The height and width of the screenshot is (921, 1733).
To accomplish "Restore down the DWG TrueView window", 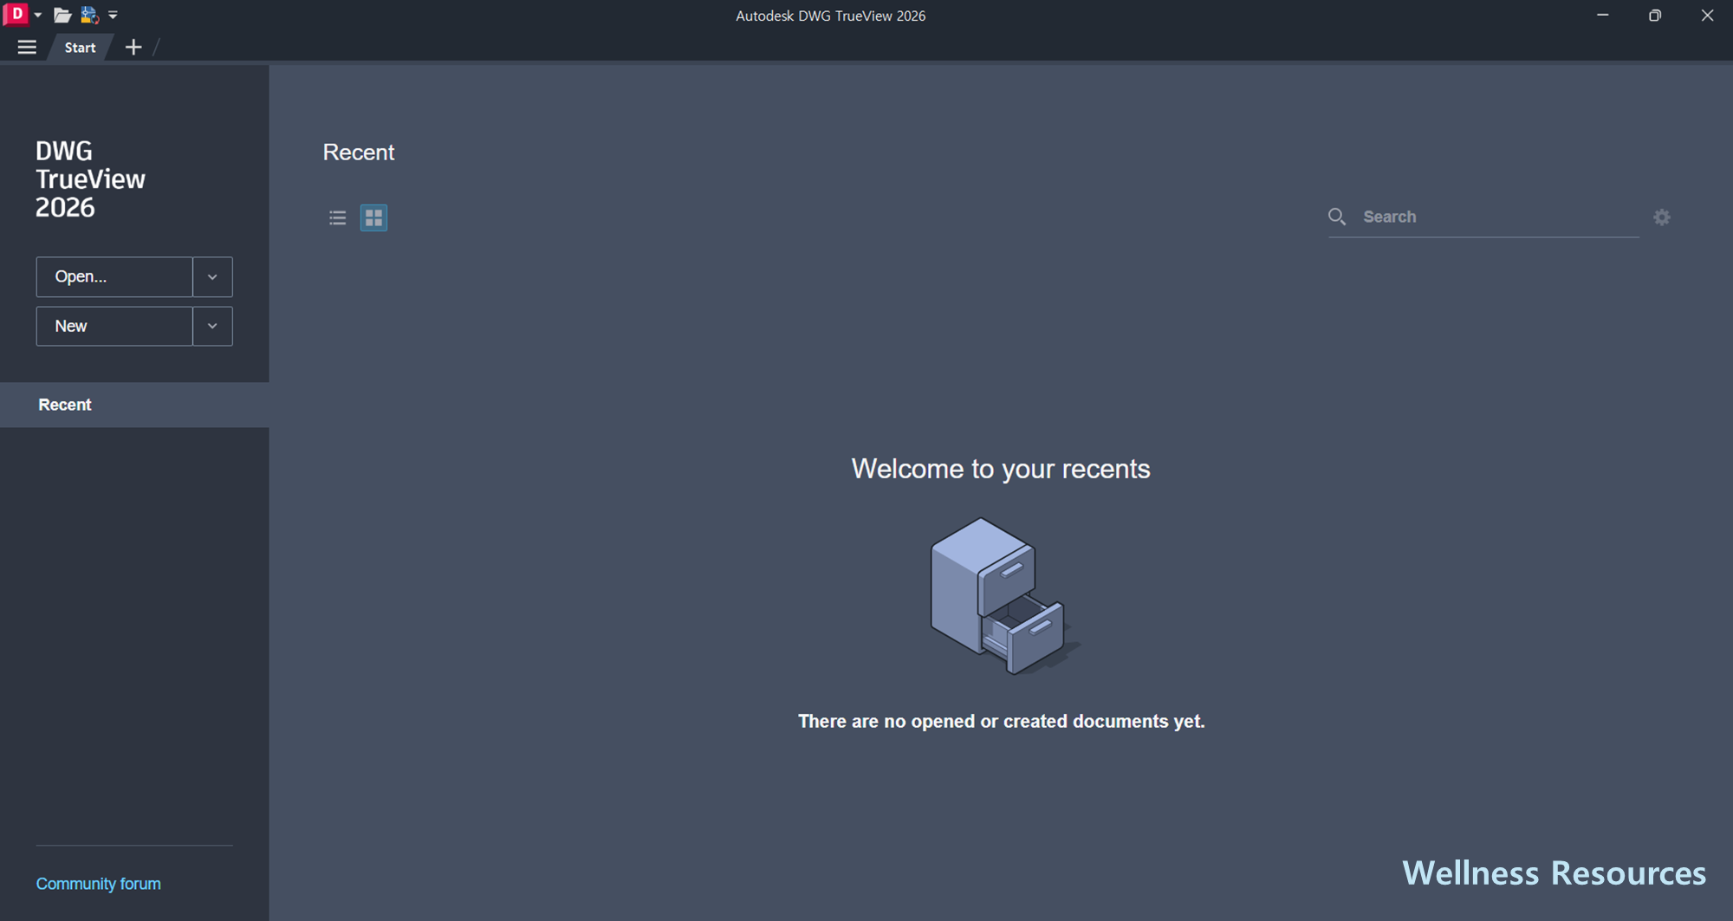I will point(1654,15).
